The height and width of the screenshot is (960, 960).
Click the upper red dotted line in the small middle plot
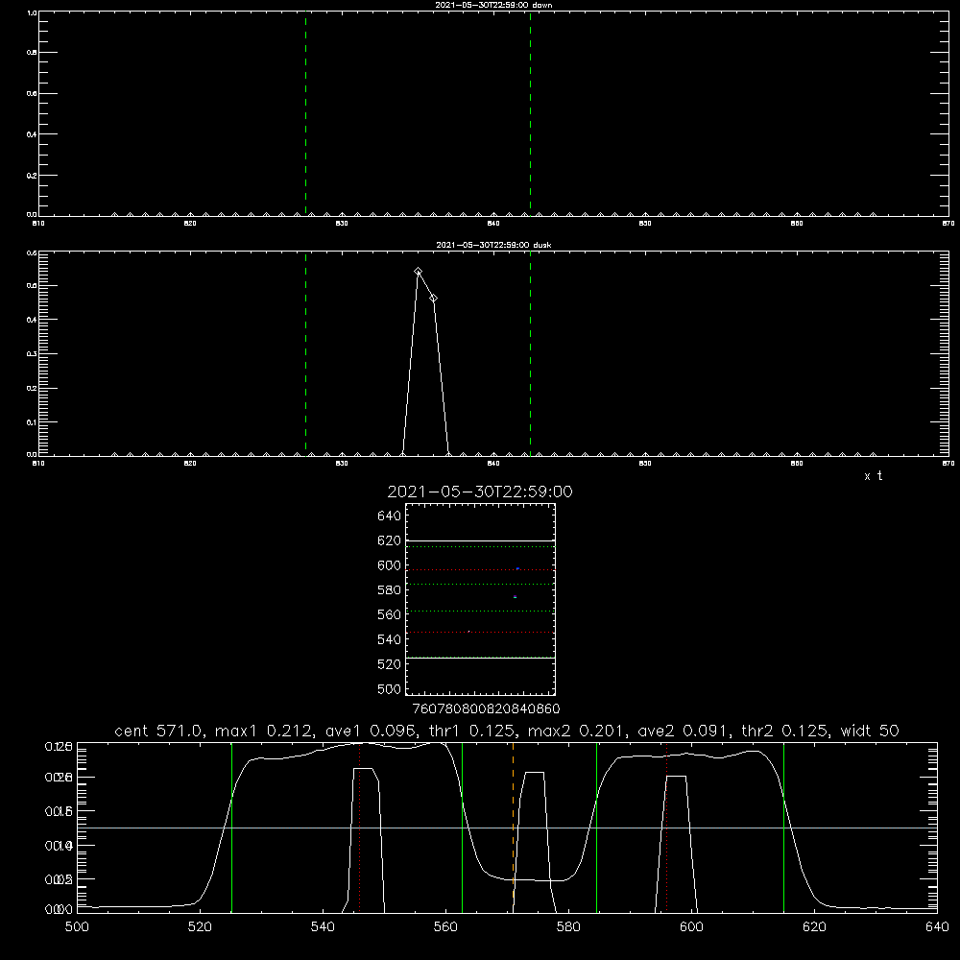480,570
